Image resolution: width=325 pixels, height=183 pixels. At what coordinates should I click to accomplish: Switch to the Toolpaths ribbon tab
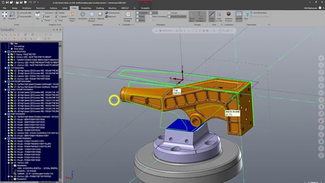point(145,8)
